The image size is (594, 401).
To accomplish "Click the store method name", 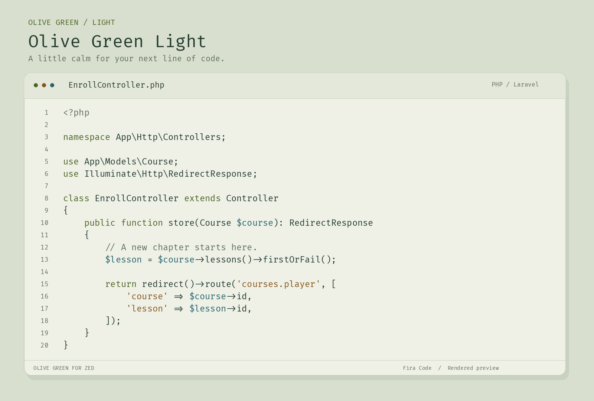I will 181,223.
